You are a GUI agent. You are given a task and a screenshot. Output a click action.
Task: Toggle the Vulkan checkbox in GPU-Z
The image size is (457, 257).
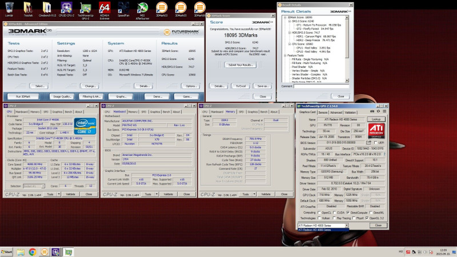(319, 218)
